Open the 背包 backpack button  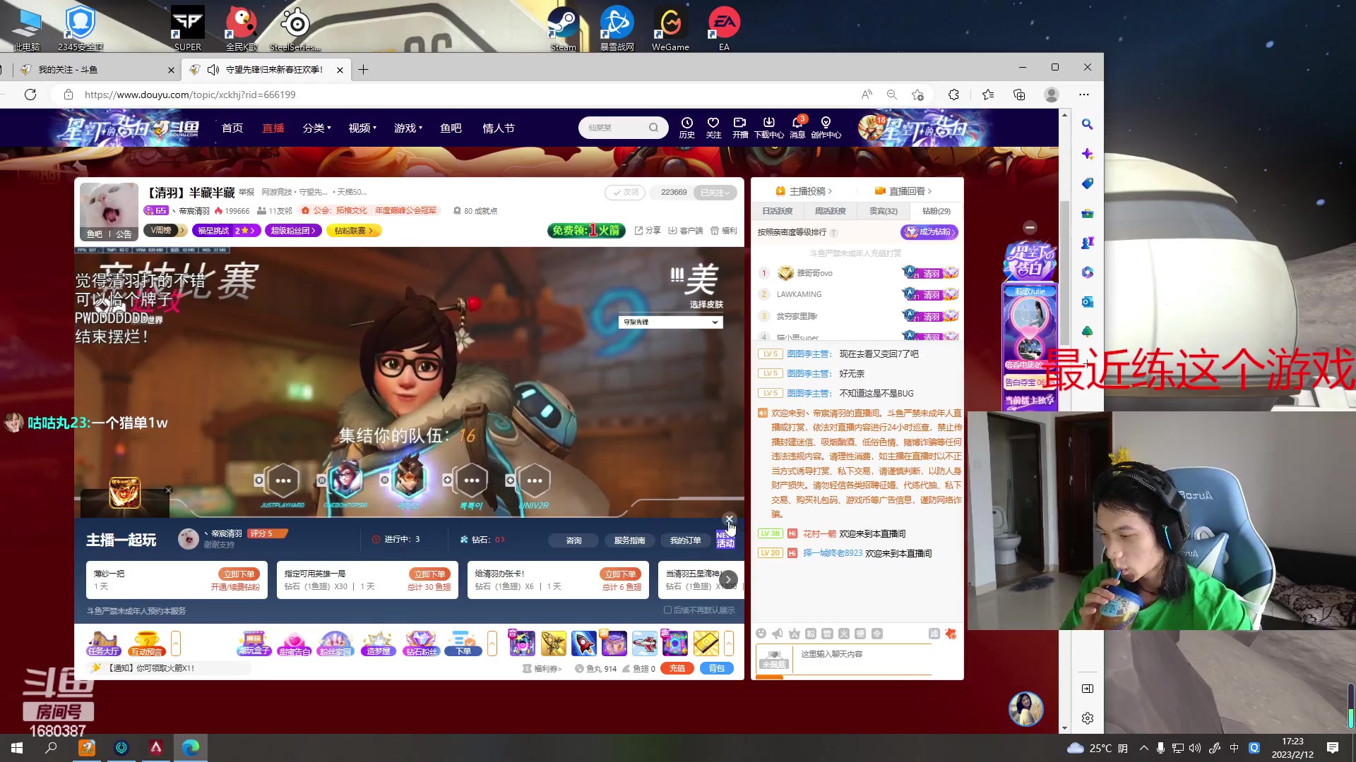[717, 668]
